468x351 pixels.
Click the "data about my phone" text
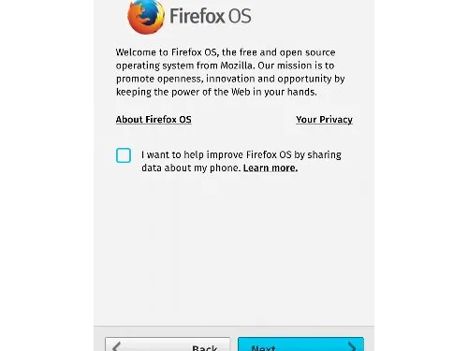click(191, 168)
